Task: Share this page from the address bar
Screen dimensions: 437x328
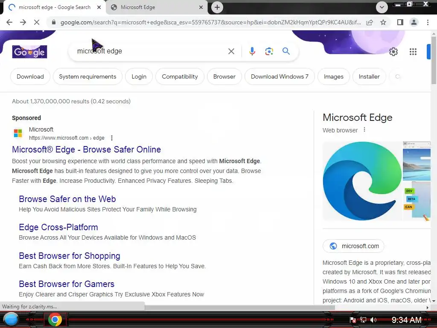Action: [370, 22]
